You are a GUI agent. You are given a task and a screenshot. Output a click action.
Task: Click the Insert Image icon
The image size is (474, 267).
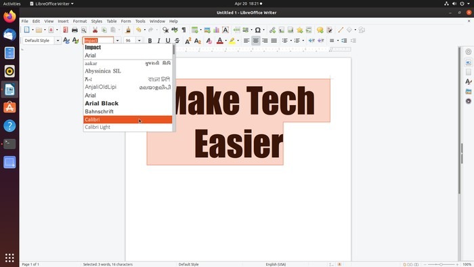click(207, 30)
